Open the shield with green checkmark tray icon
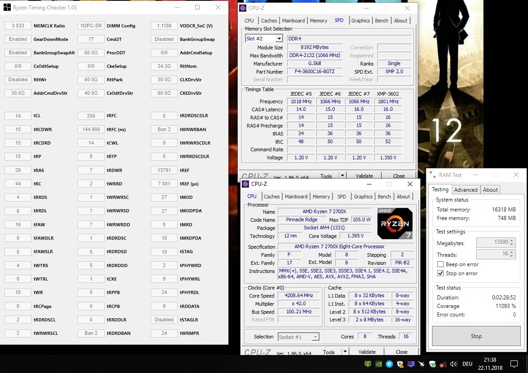The height and width of the screenshot is (373, 528). coord(432,364)
